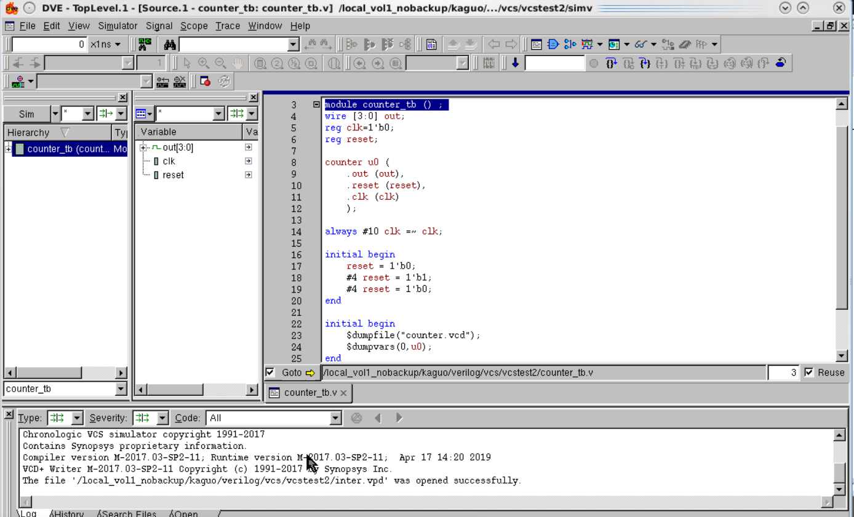The height and width of the screenshot is (517, 854).
Task: Click the Hierarchy column header
Action: pos(58,132)
